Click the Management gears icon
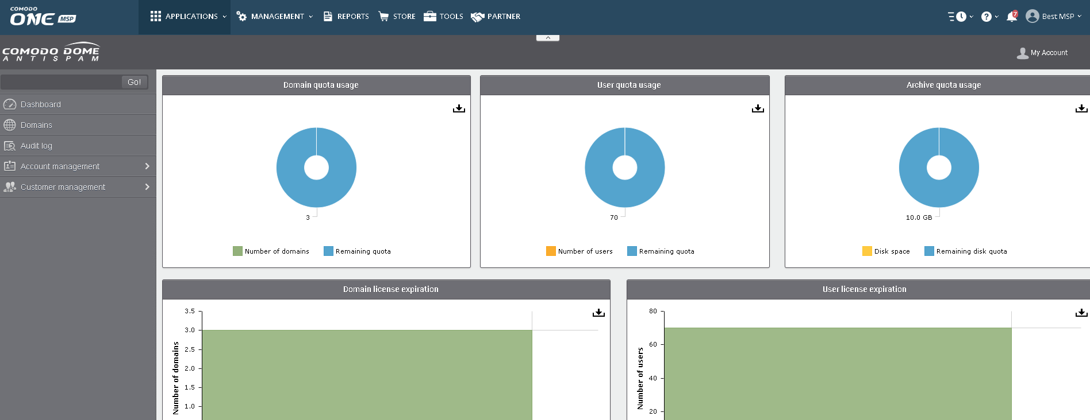The height and width of the screenshot is (420, 1090). click(x=241, y=17)
